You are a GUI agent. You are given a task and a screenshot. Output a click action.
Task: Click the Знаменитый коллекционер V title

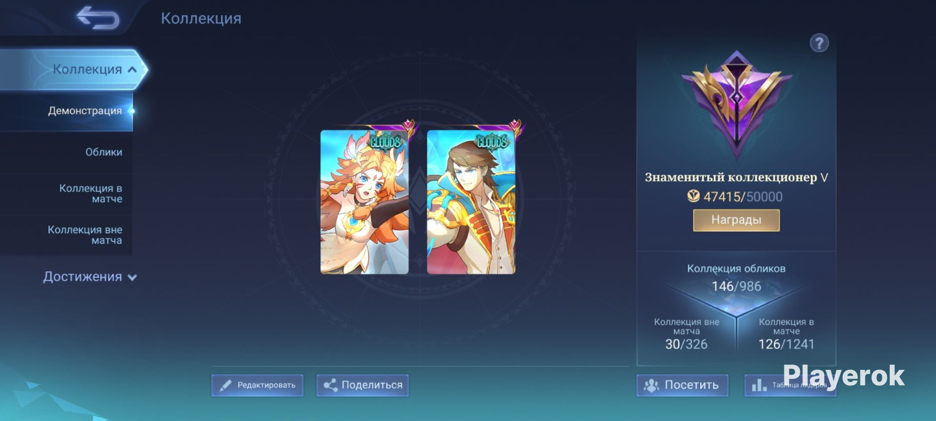pyautogui.click(x=736, y=177)
